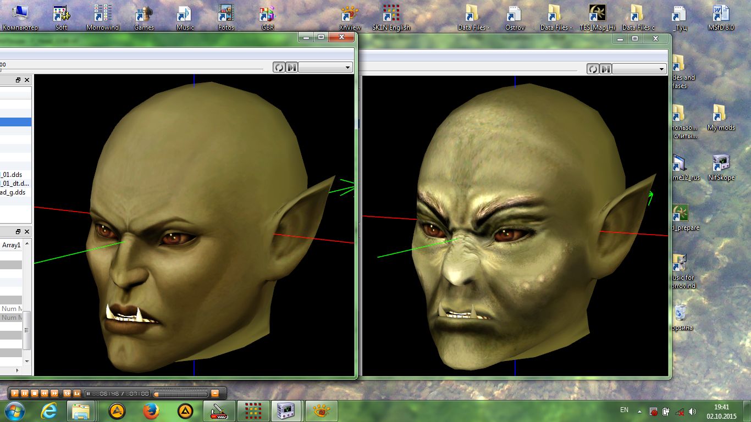Click the Array1 column header

point(11,245)
